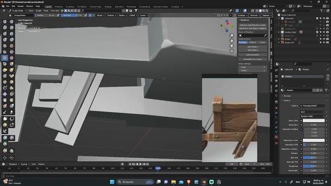Open the Texture settings dropdown
This screenshot has width=331, height=186.
(x=112, y=16)
